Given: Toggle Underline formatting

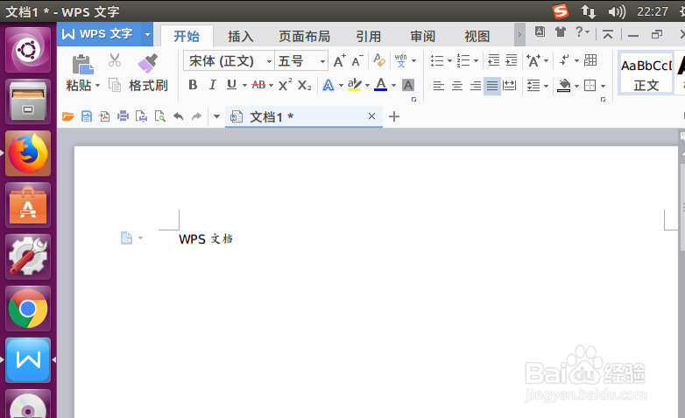Looking at the screenshot, I should (x=231, y=85).
